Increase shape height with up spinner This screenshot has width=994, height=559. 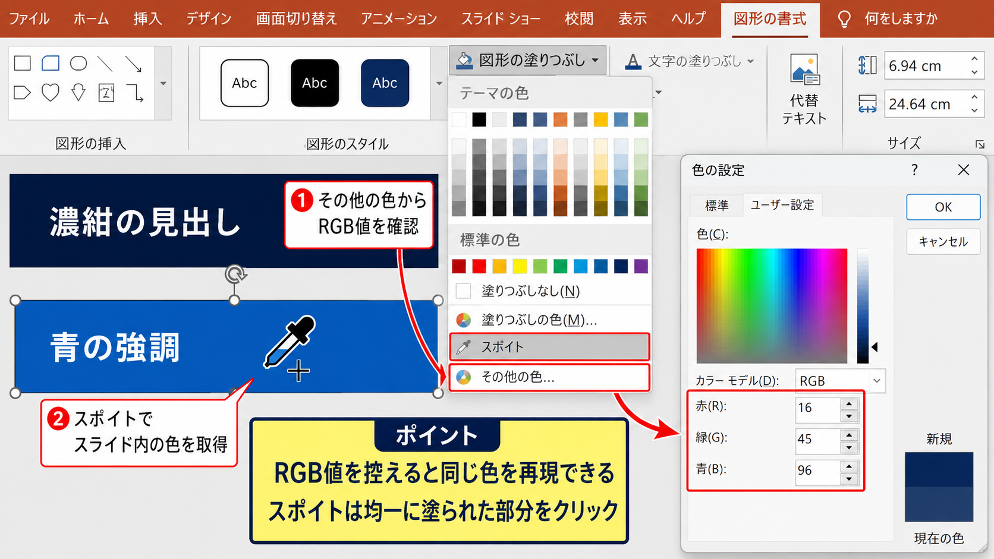pyautogui.click(x=974, y=59)
